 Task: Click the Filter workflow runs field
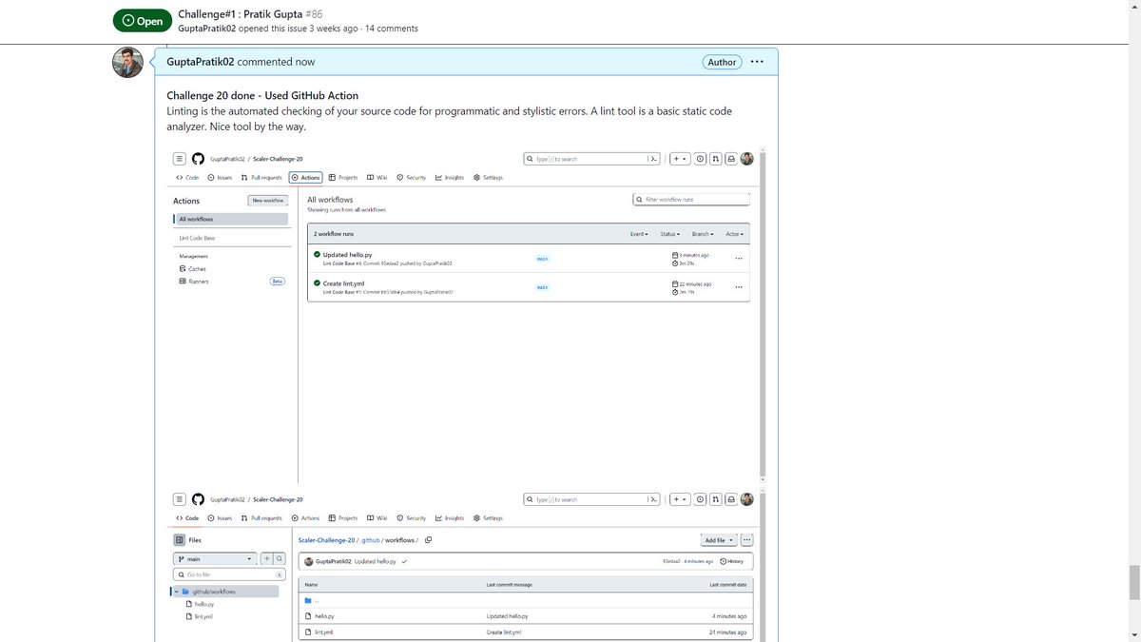coord(691,199)
